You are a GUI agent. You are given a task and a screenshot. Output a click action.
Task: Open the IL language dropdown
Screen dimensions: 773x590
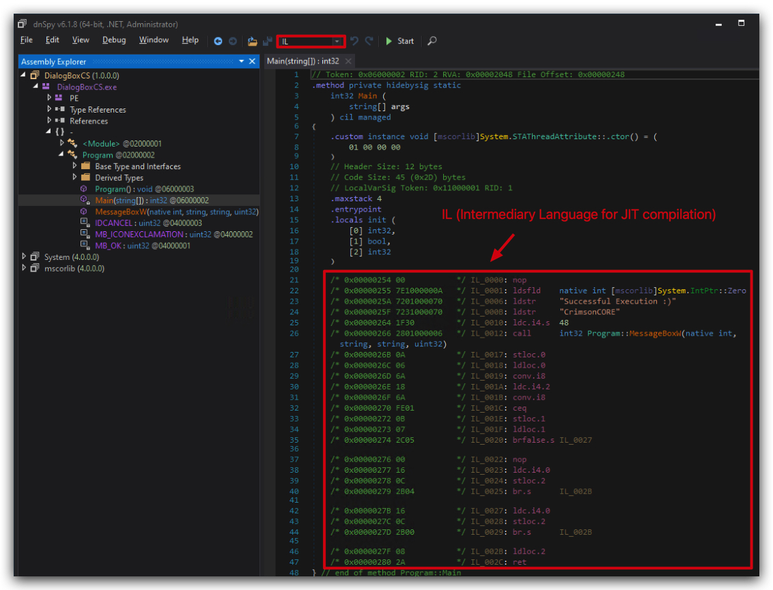point(311,42)
